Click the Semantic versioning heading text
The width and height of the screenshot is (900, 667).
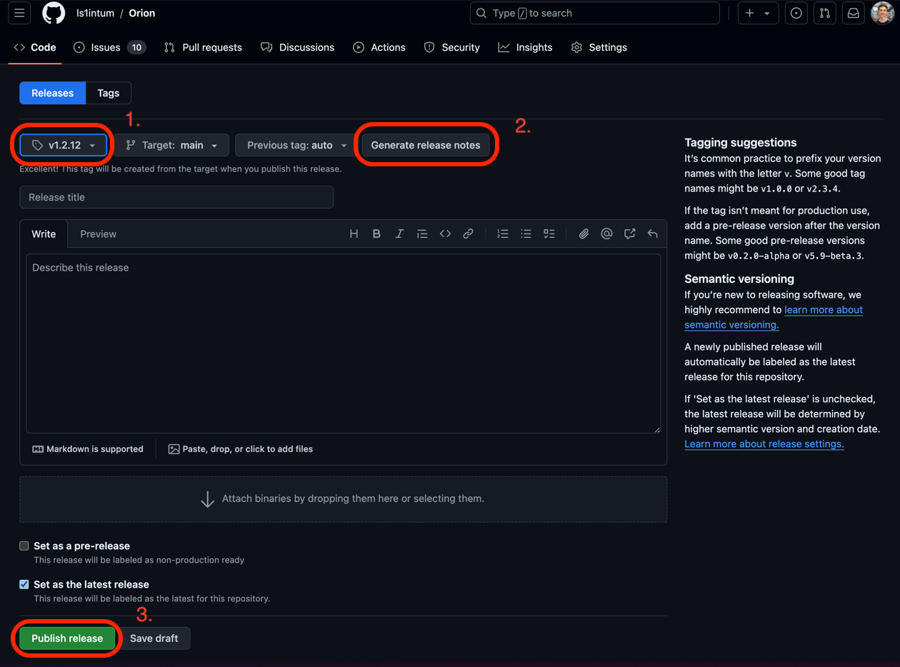click(739, 279)
